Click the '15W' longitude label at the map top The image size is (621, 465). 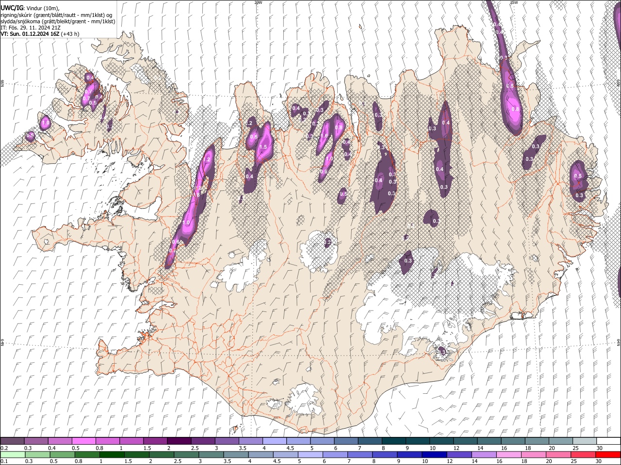point(514,2)
